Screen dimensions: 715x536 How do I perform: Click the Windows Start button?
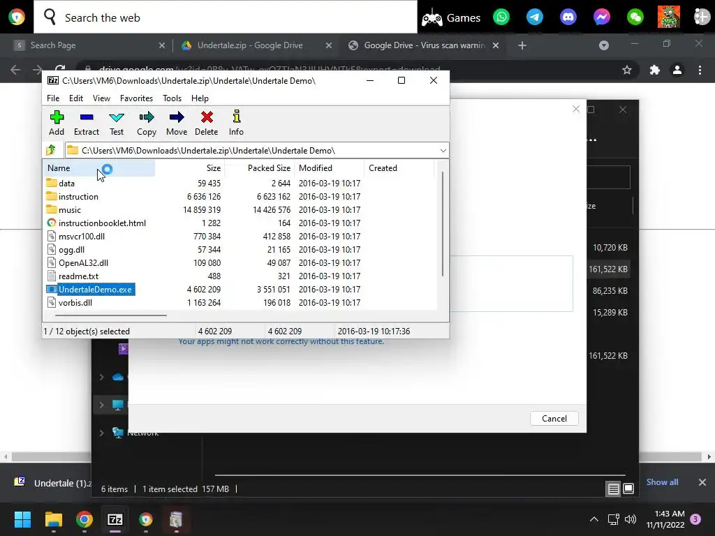click(22, 519)
